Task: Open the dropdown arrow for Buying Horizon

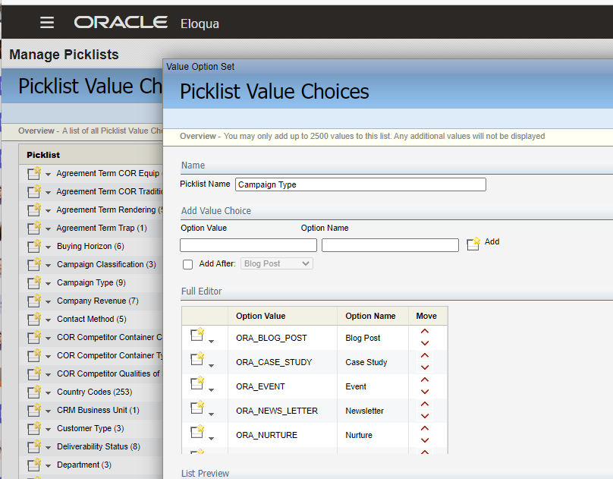Action: coord(48,247)
